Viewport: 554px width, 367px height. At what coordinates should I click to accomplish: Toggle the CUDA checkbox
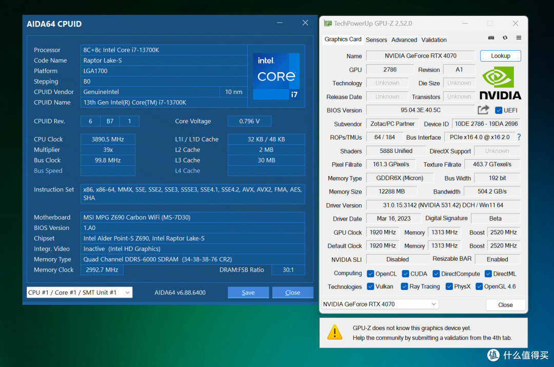tap(406, 274)
